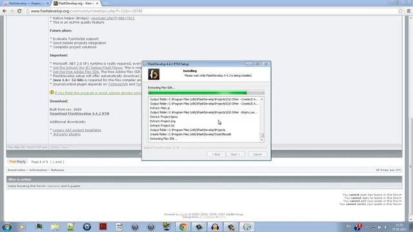This screenshot has height=232, width=413.
Task: Close the first browser tab
Action: click(48, 3)
